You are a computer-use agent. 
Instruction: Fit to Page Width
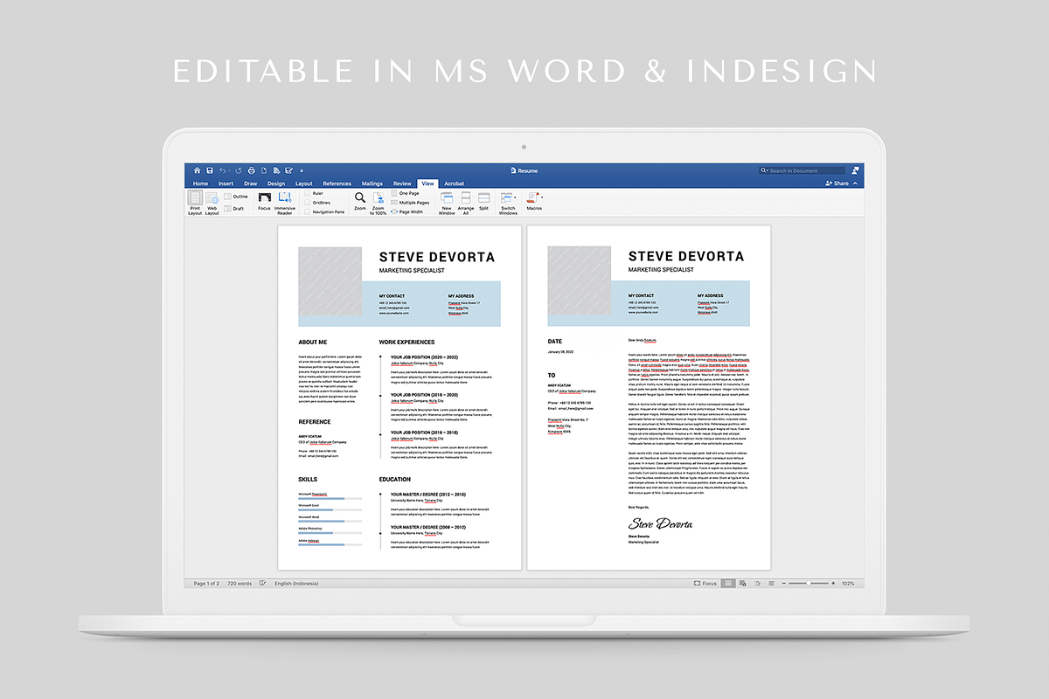pos(407,211)
